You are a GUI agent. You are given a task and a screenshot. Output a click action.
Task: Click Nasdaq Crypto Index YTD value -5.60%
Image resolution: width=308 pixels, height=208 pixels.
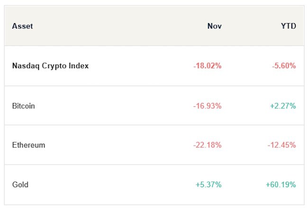pos(284,66)
